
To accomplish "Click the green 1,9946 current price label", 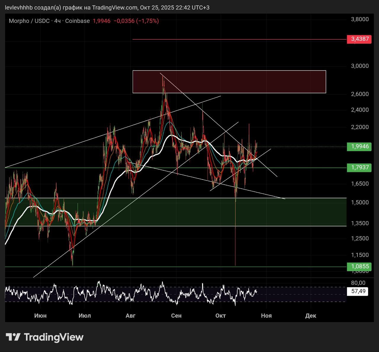I will 359,147.
